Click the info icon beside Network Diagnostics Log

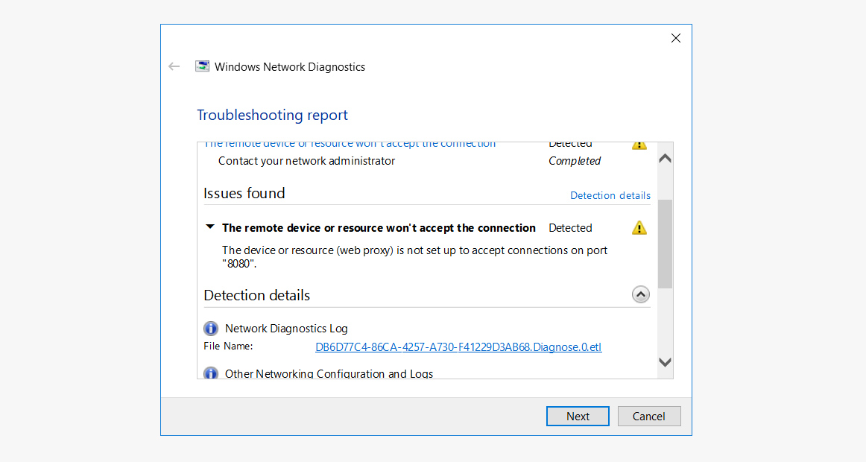211,329
